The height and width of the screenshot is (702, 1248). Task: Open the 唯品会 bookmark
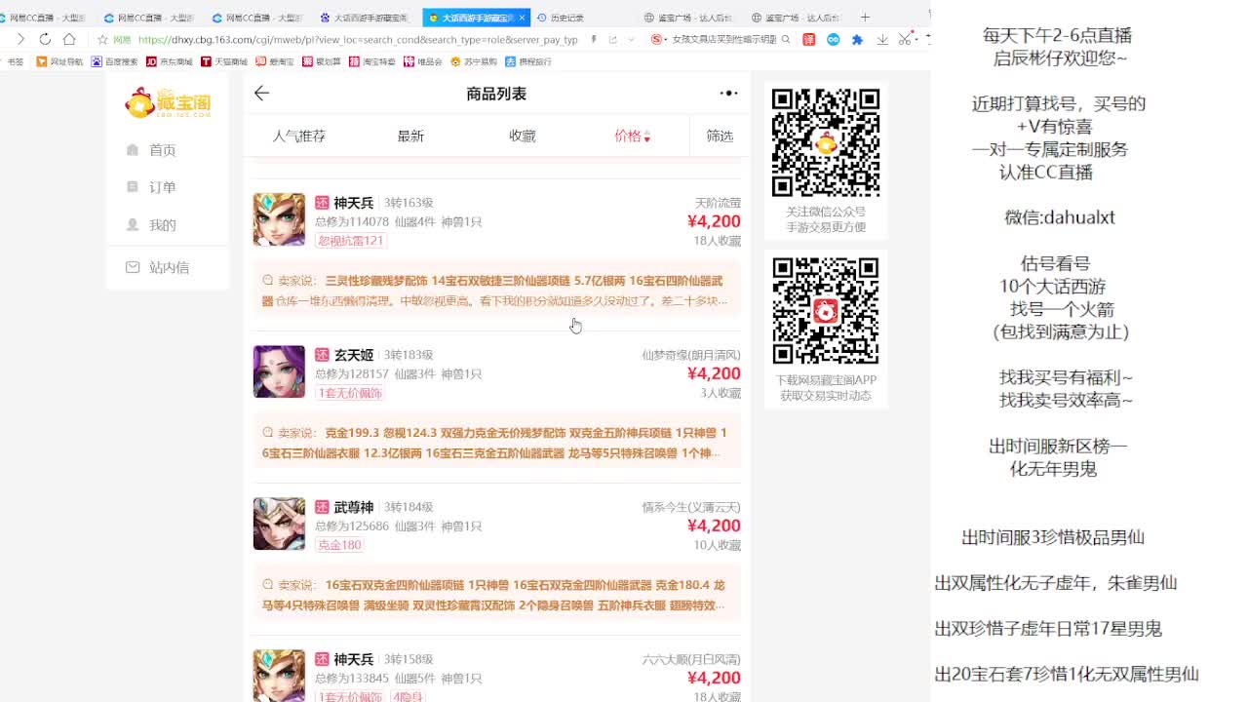point(423,61)
